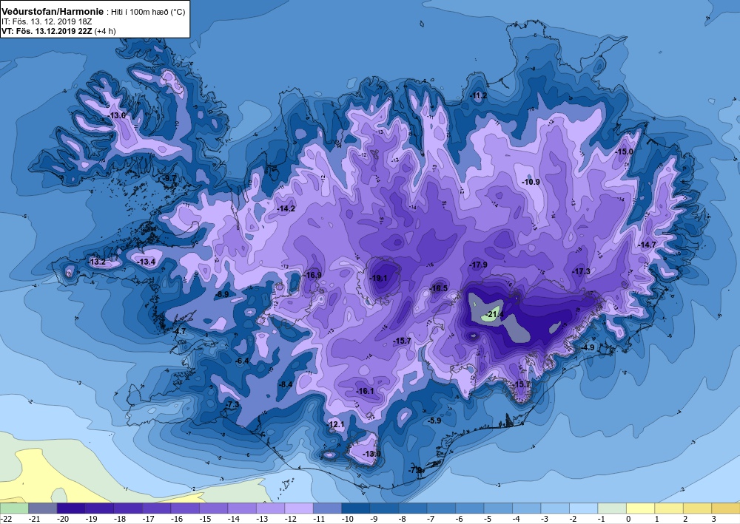This screenshot has width=740, height=524.
Task: Click the -3 legend scale label
Action: pos(545,519)
